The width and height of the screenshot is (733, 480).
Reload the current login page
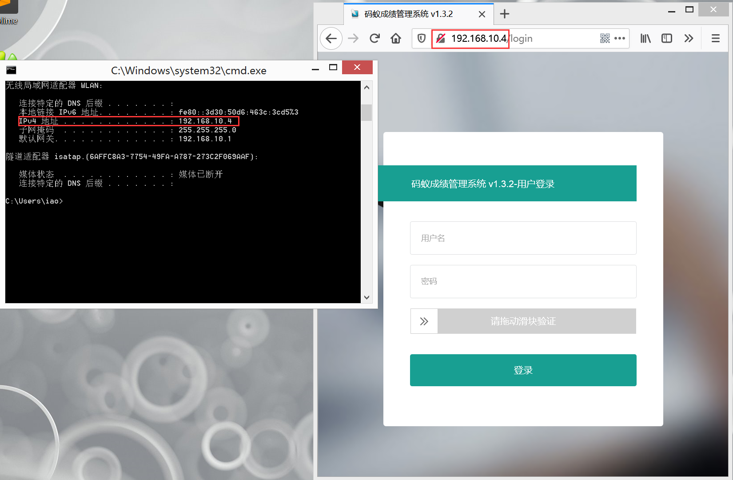click(x=374, y=39)
